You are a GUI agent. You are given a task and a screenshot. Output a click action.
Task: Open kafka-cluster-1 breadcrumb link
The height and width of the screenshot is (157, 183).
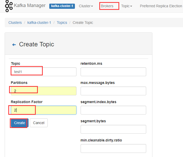click(39, 23)
